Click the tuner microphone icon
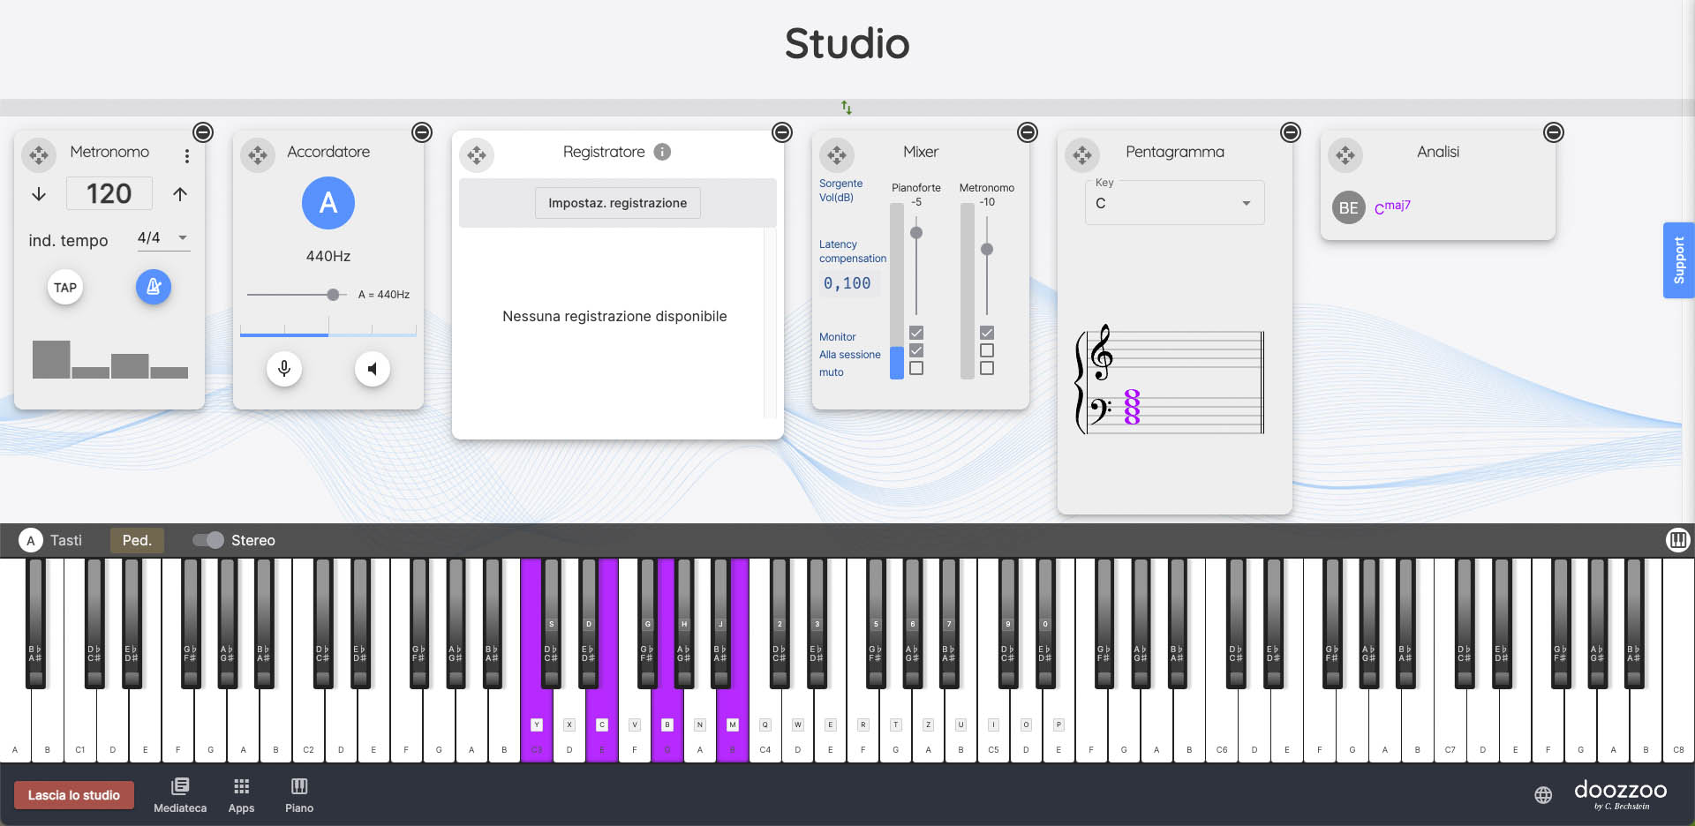 coord(284,368)
